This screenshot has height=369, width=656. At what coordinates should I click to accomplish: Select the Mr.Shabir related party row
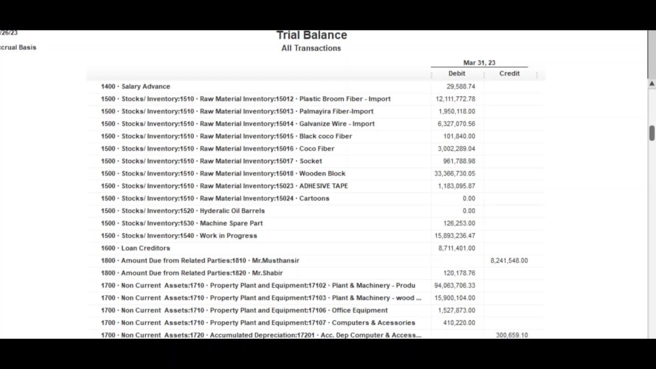(316, 273)
